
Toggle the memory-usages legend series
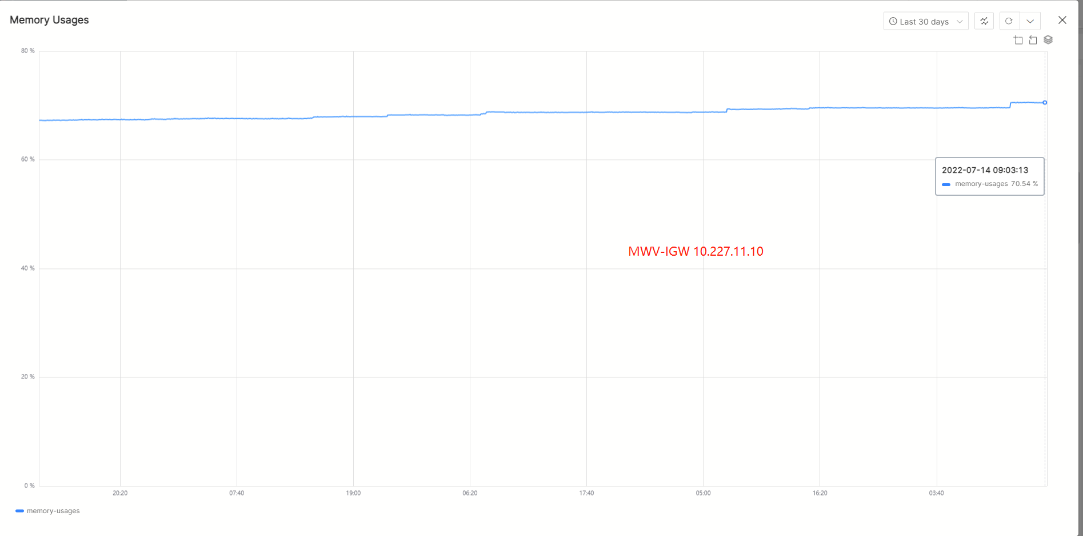point(53,511)
